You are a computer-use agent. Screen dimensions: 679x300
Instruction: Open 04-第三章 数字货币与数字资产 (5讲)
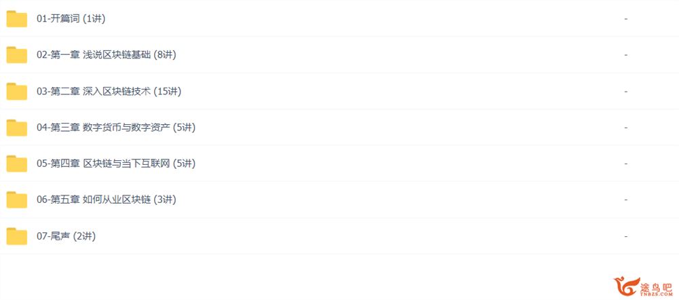[x=116, y=128]
